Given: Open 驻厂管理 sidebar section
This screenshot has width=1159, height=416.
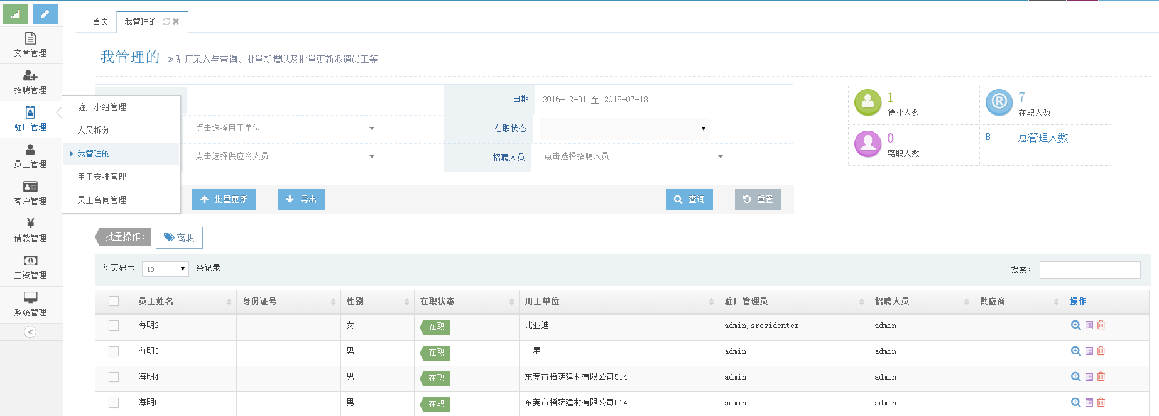Looking at the screenshot, I should point(30,119).
